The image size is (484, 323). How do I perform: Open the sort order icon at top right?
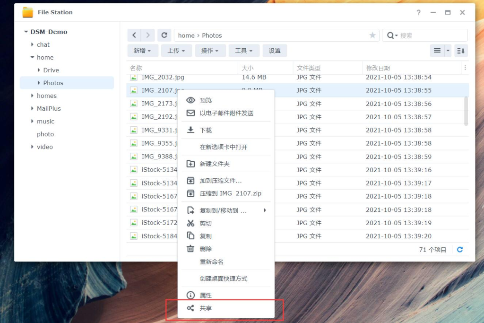(461, 51)
